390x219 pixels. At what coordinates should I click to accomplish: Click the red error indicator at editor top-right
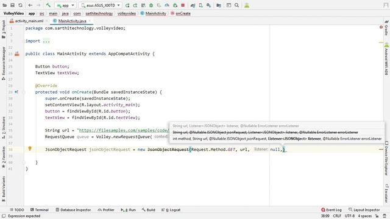click(381, 27)
